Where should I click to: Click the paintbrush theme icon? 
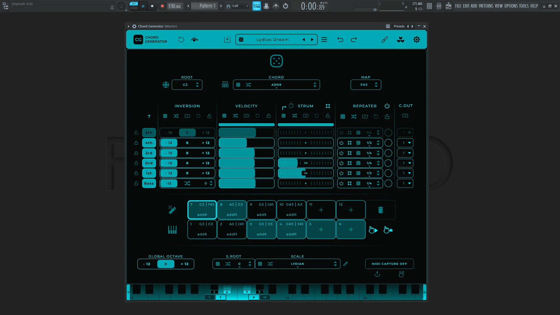click(x=384, y=40)
